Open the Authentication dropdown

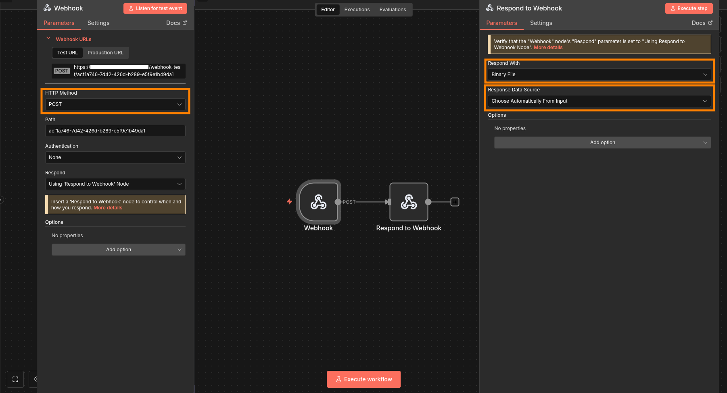115,157
